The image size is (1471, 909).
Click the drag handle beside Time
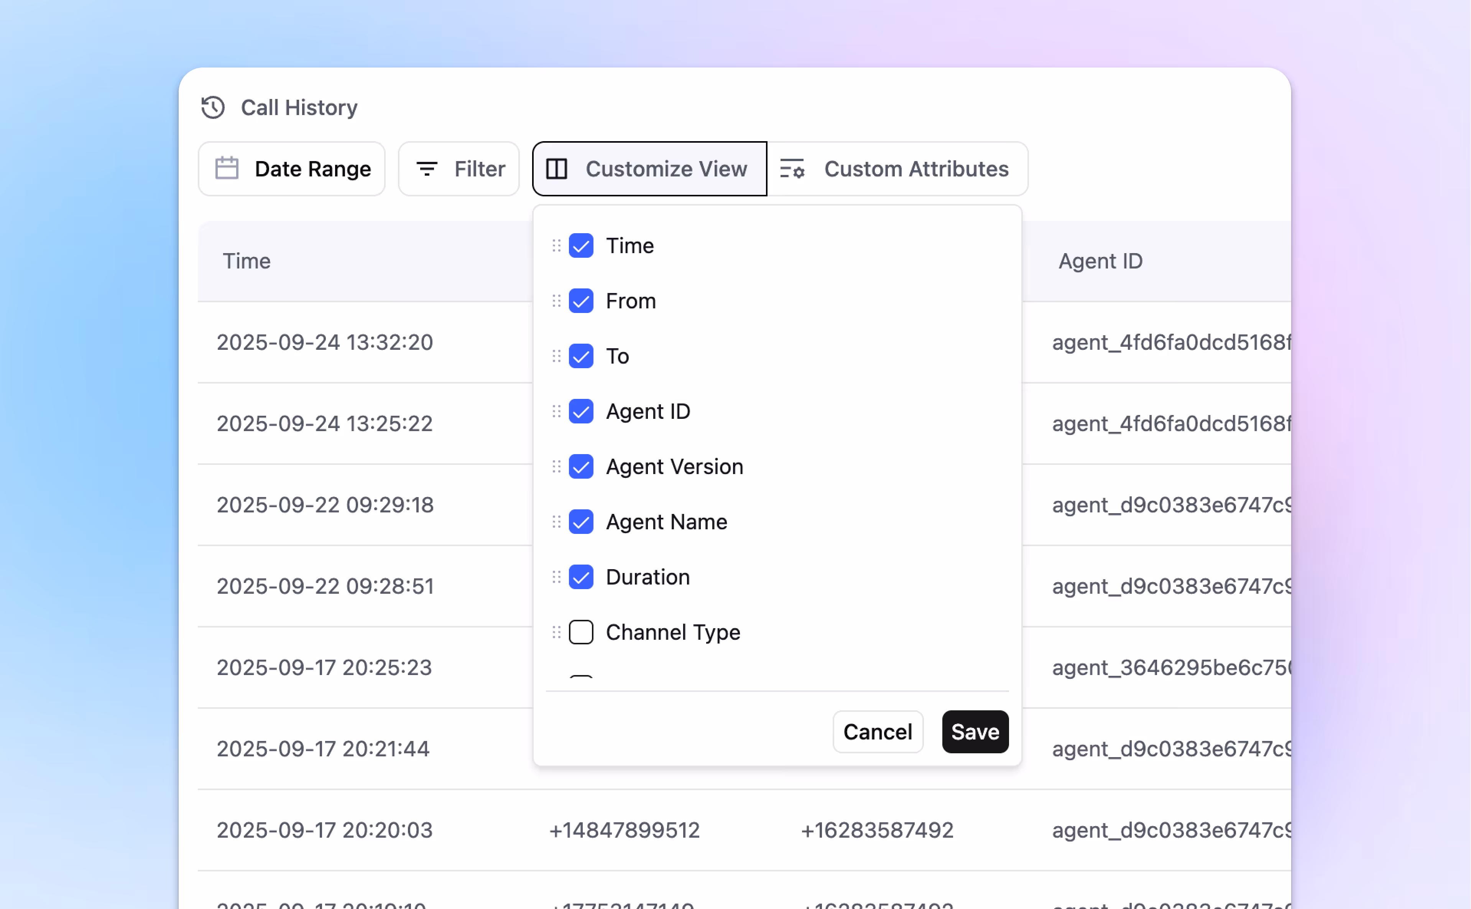click(556, 245)
